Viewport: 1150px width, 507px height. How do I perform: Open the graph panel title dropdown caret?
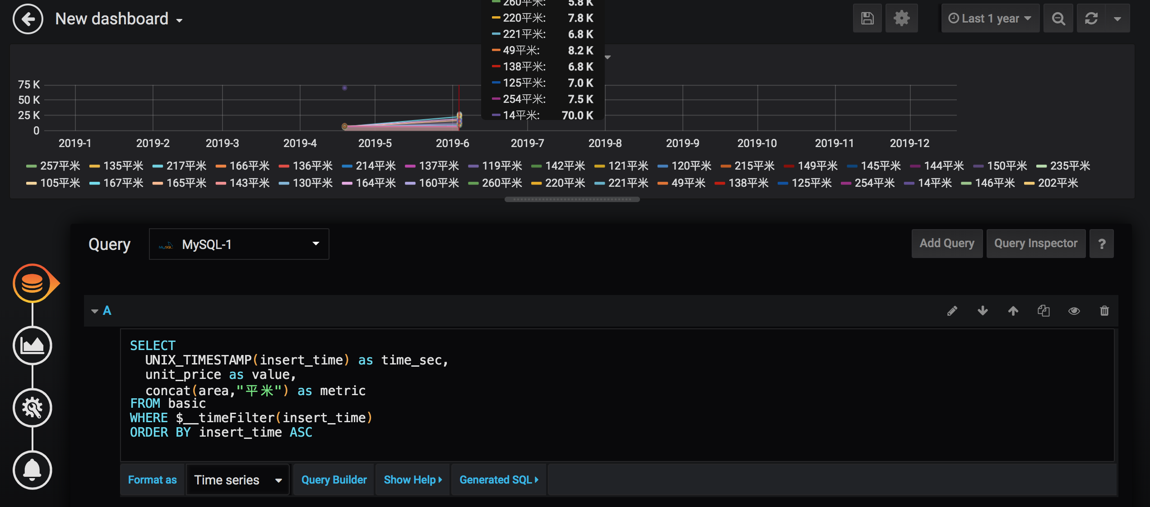tap(607, 57)
